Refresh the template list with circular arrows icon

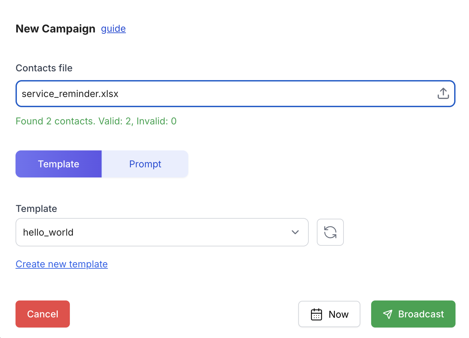tap(330, 232)
